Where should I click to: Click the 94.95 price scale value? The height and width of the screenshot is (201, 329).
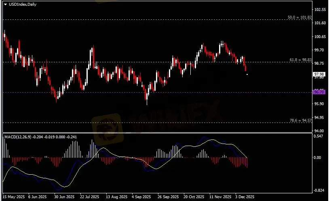(319, 117)
